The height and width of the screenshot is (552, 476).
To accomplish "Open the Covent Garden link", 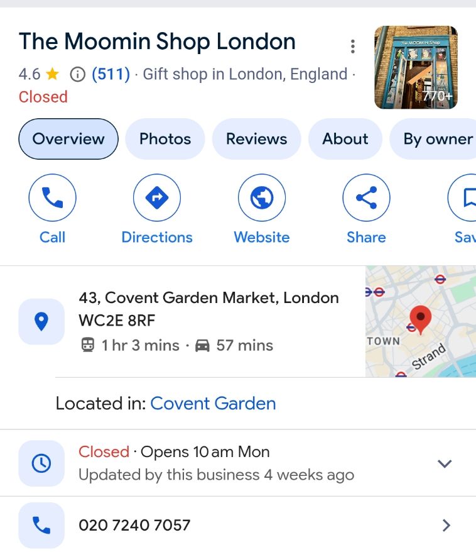I will (213, 404).
